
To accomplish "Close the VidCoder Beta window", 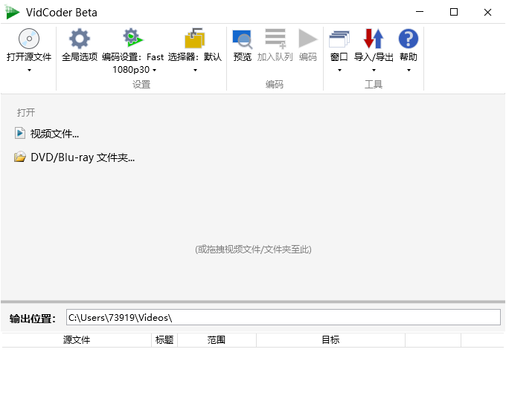I will click(487, 12).
